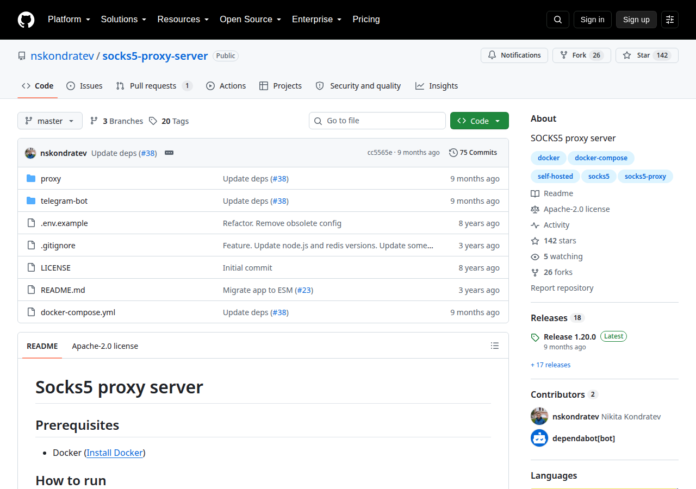
Task: Click Report repository link
Action: (x=562, y=288)
